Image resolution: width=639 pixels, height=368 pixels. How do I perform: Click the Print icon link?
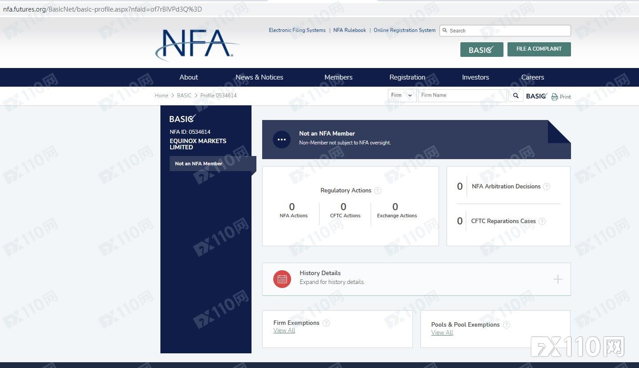point(561,96)
